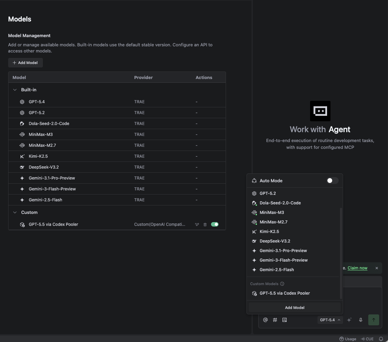Click the GPT-5.4 row name text

click(x=37, y=102)
